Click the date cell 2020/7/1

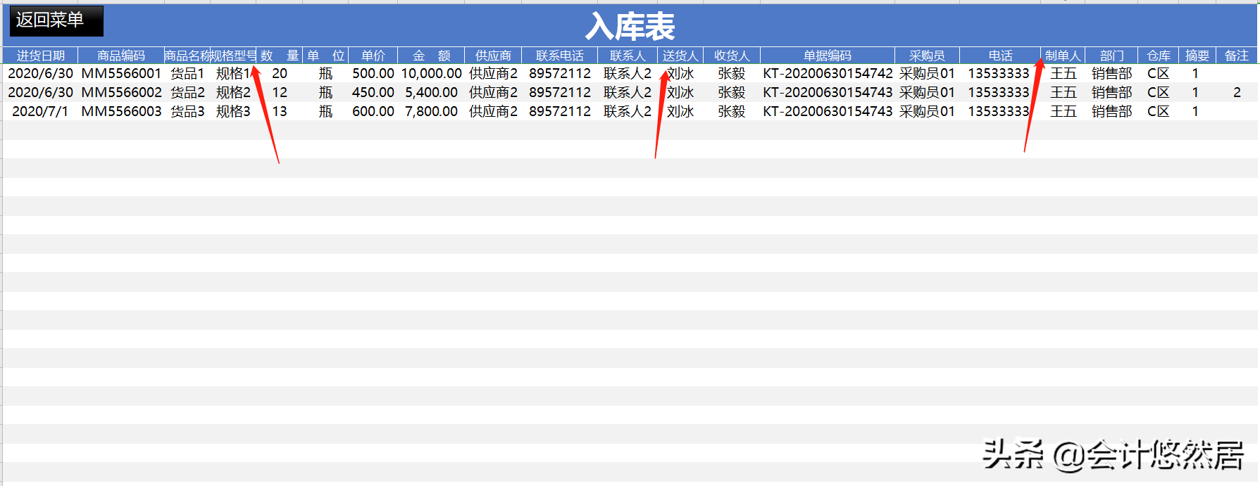pos(40,111)
